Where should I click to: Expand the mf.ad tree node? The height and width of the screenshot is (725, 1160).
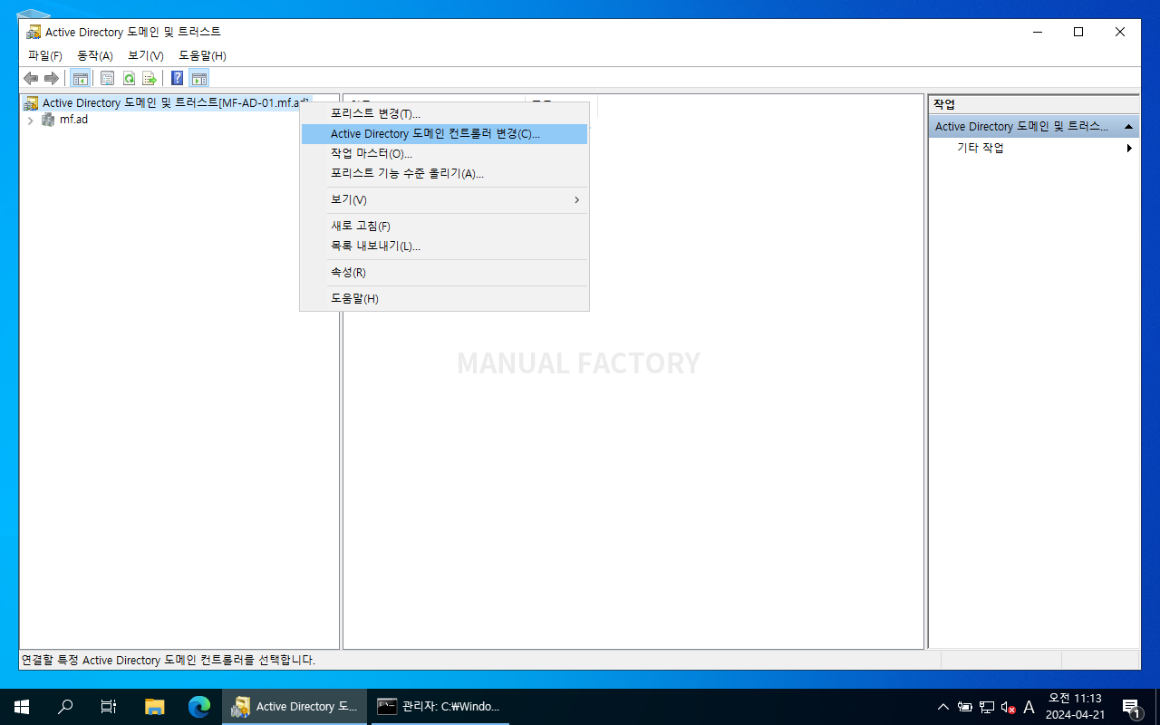[x=31, y=120]
